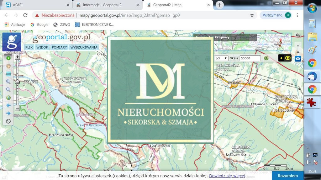
Task: Click the zoom slider plus button
Action: pos(18,57)
